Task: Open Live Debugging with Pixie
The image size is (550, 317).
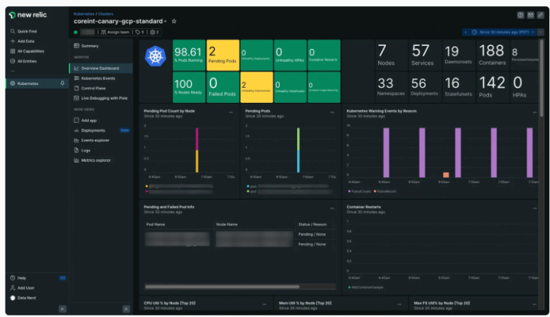Action: pos(101,98)
